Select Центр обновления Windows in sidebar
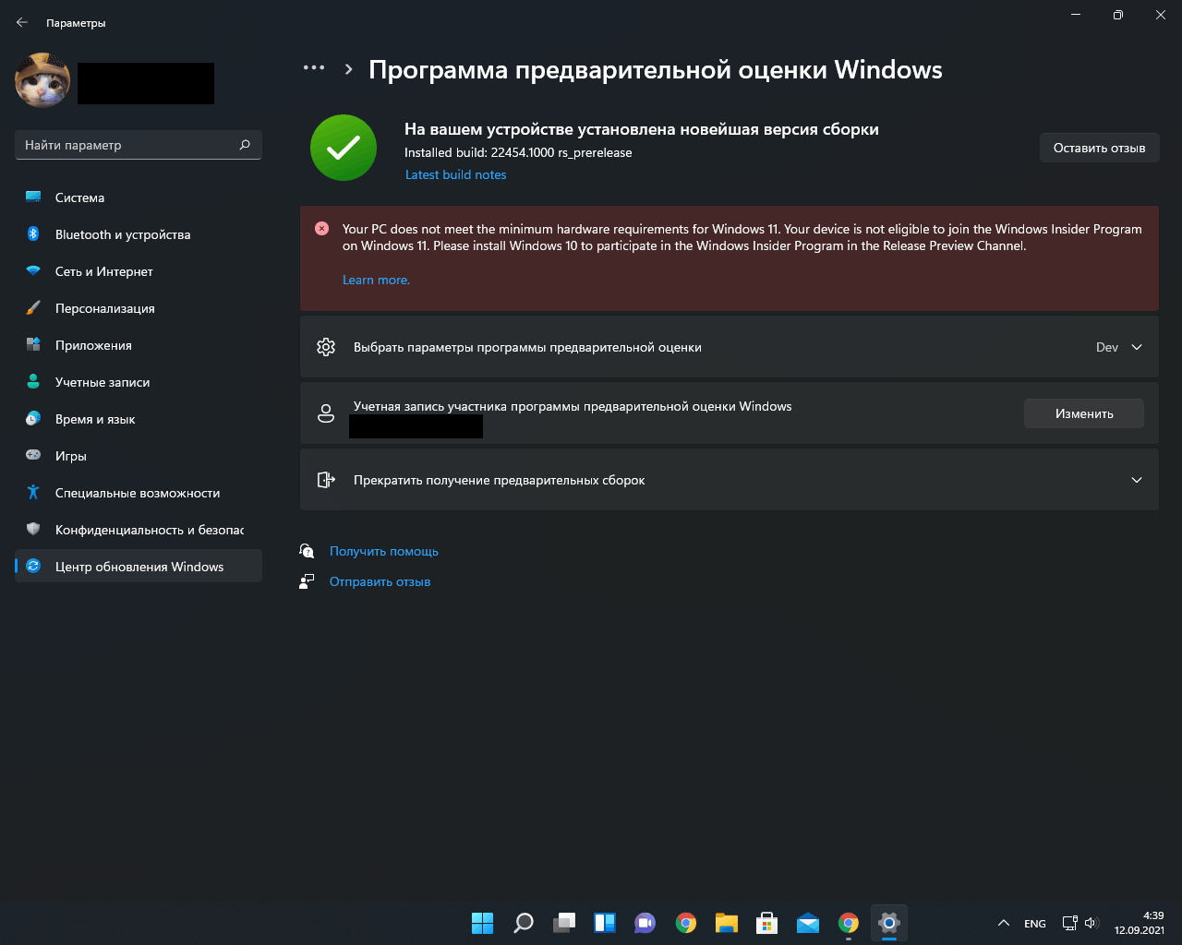 (x=139, y=567)
